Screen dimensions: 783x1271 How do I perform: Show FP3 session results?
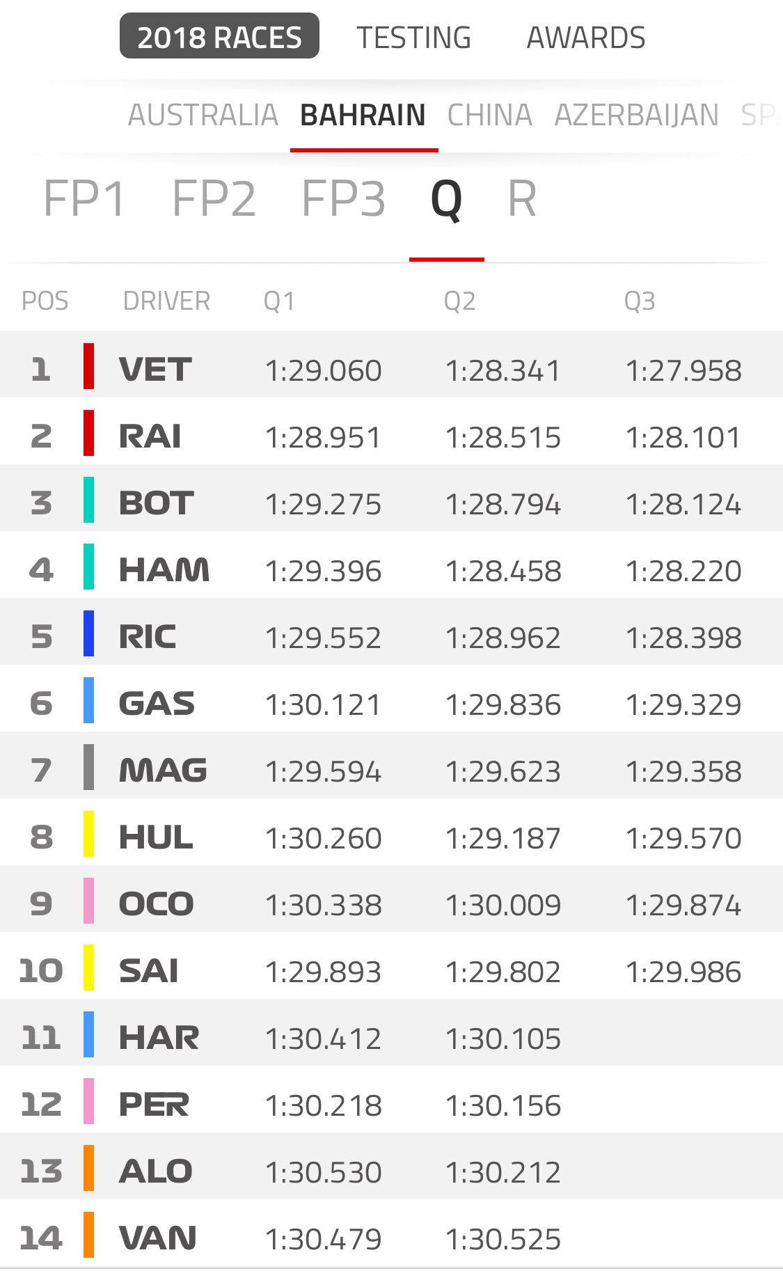point(344,199)
